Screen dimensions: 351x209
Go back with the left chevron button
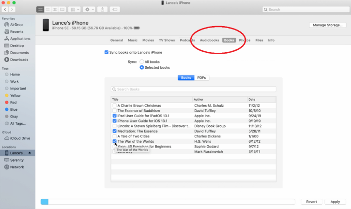click(x=5, y=9)
